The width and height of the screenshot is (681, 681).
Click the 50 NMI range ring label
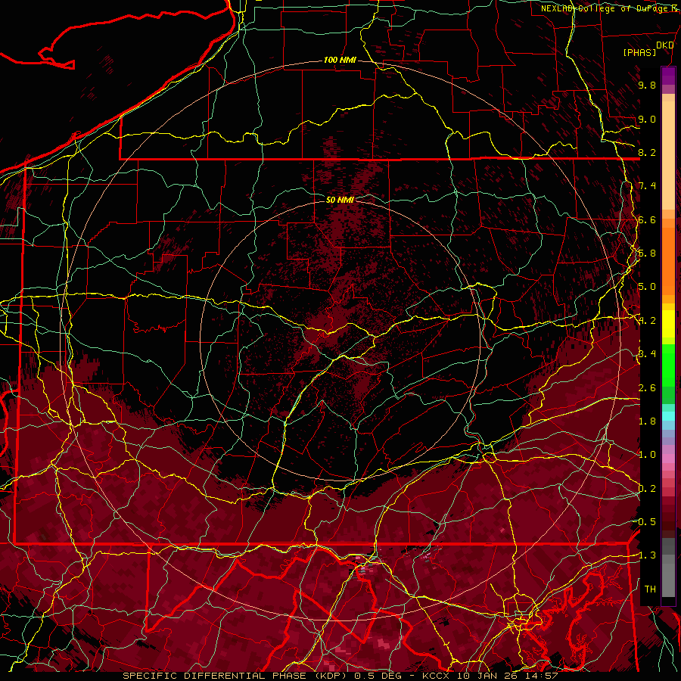(340, 200)
